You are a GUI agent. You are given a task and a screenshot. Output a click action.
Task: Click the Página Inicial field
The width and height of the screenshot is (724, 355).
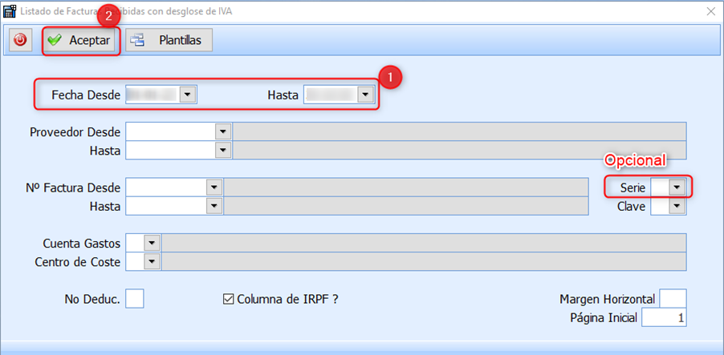click(663, 317)
